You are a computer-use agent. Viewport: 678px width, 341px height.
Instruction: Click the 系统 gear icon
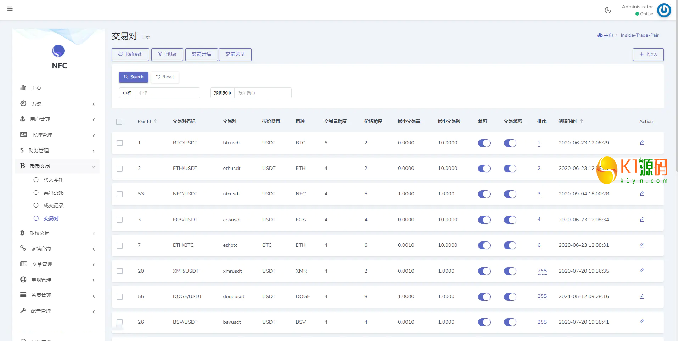click(23, 103)
